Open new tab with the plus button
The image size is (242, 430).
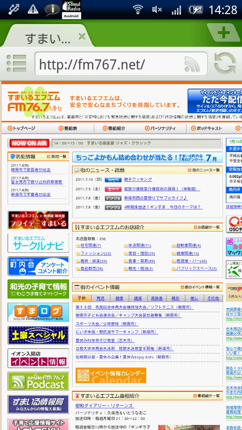tap(223, 33)
